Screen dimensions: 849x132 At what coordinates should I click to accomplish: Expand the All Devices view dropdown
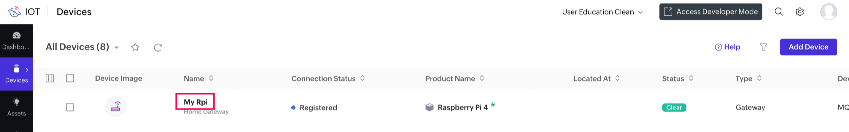(116, 48)
